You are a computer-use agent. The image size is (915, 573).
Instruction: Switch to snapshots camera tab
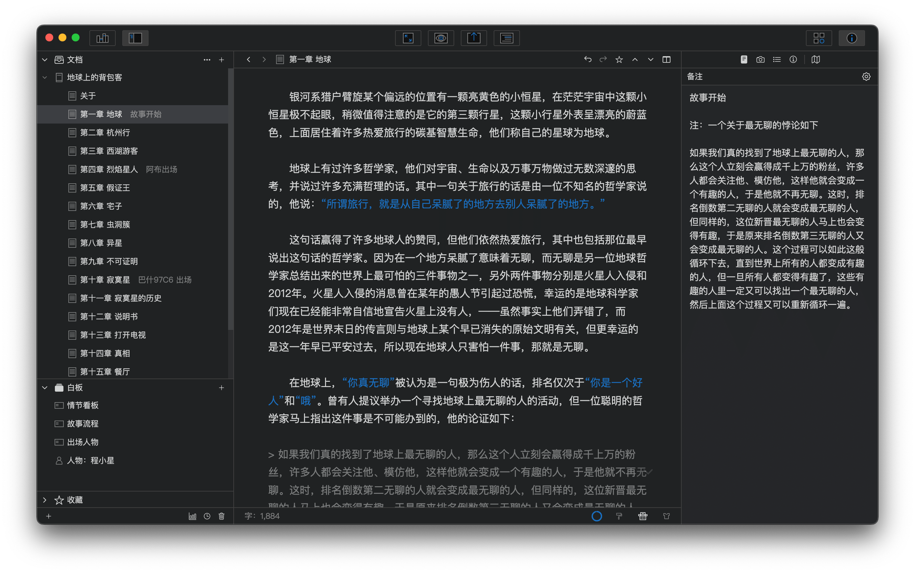[x=760, y=59]
